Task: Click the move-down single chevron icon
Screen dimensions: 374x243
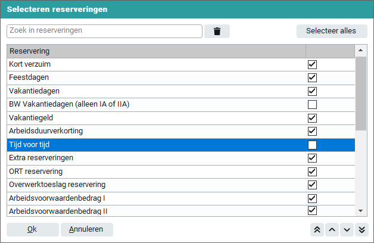Action: [x=347, y=230]
